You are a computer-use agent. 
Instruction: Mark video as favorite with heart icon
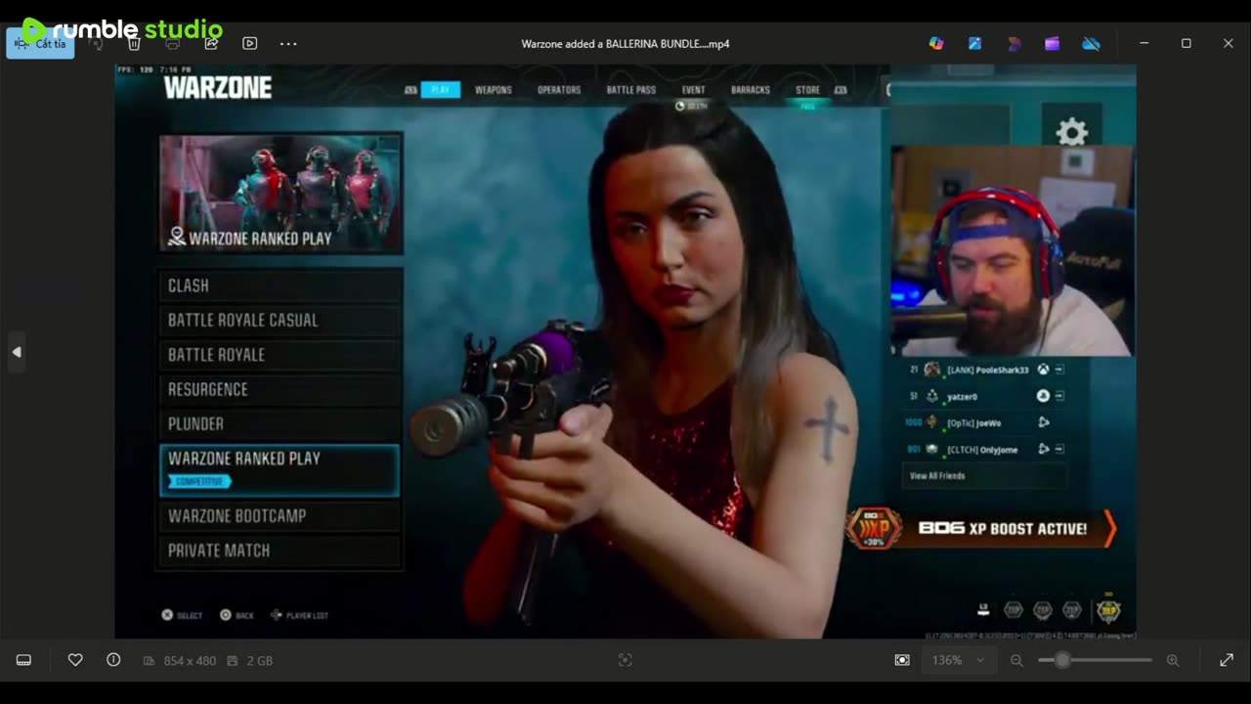coord(75,661)
